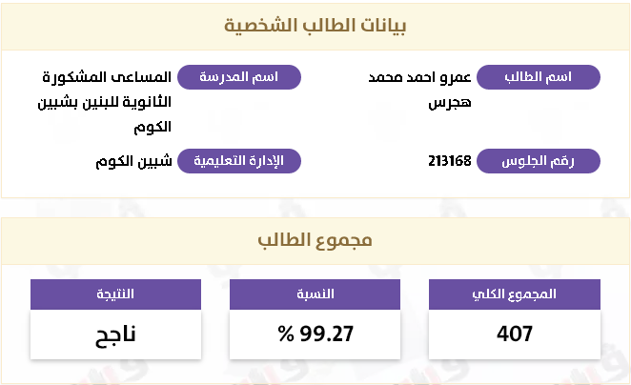Click the 'النسبة' card header
Screen dimensions: 631x385
point(315,294)
